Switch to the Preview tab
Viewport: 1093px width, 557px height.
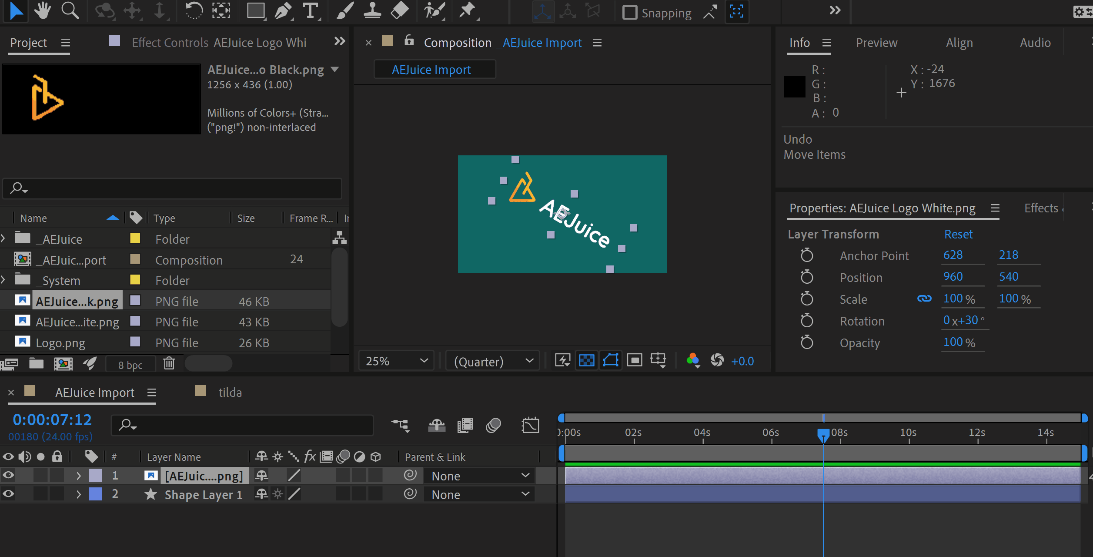(876, 43)
